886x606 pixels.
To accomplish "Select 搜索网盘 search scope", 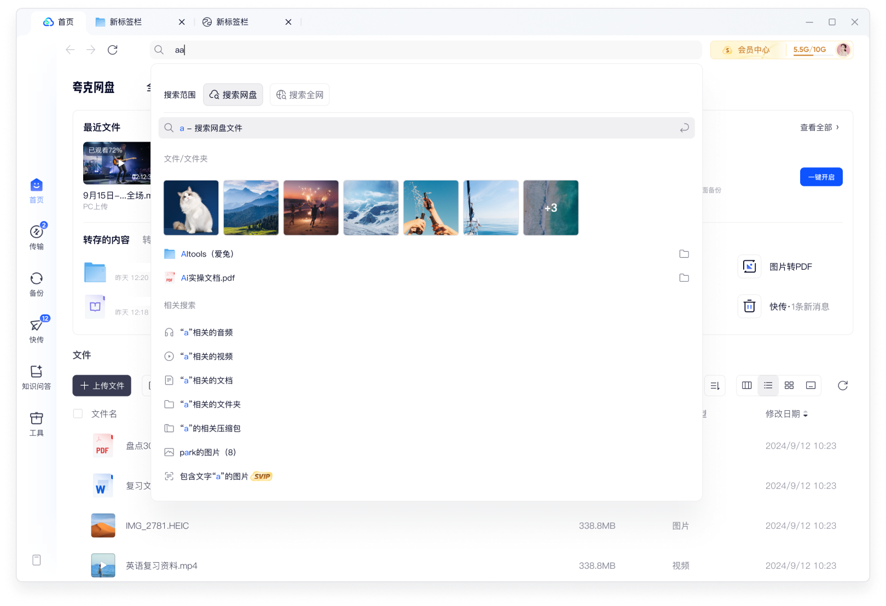I will coord(233,95).
